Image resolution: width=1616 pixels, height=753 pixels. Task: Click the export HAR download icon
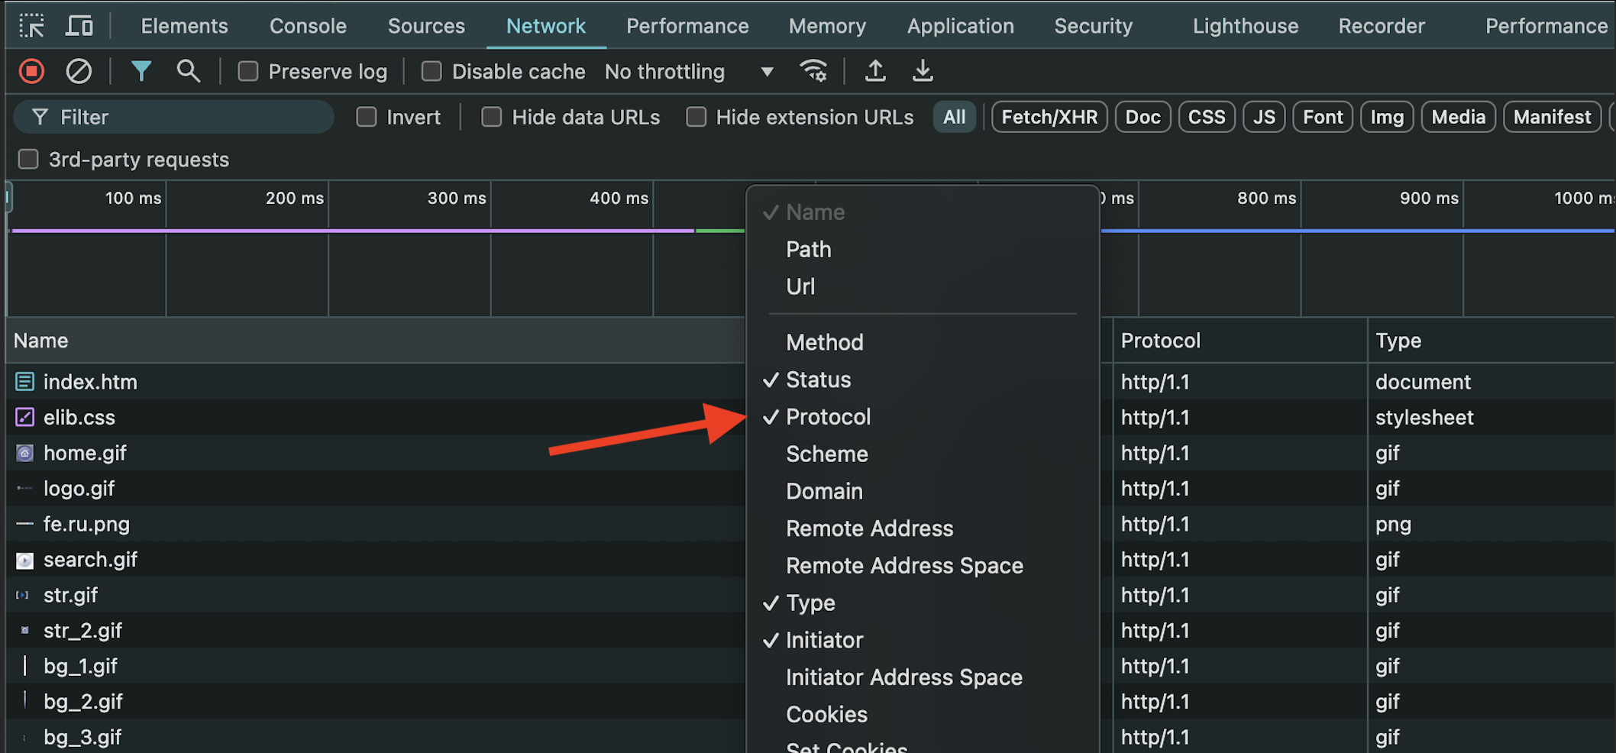(923, 71)
